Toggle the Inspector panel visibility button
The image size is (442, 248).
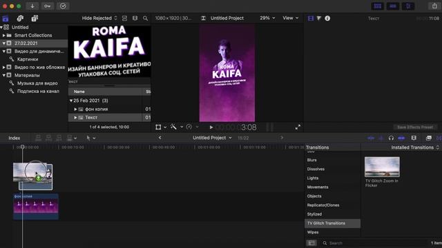408,6
